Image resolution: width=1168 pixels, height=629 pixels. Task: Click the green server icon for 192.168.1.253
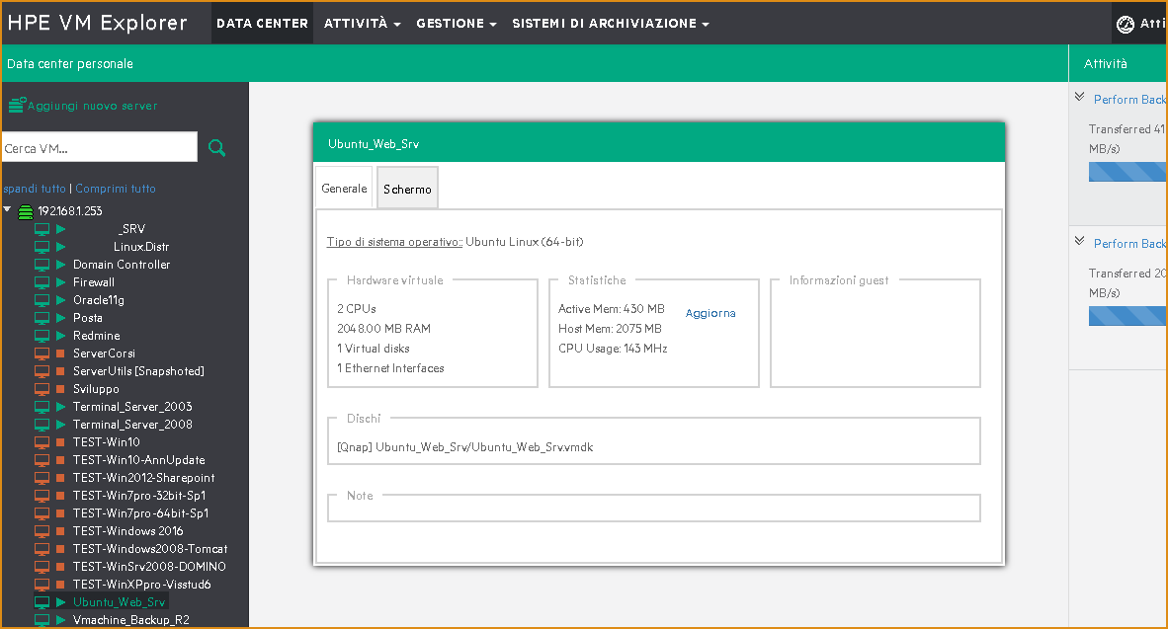26,212
